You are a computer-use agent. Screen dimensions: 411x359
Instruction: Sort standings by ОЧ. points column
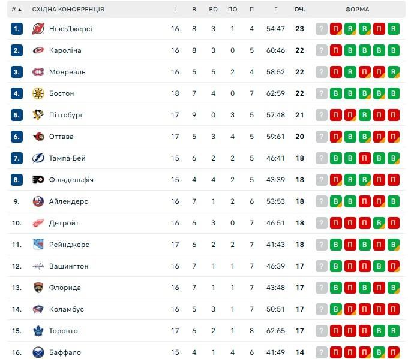[x=299, y=10]
